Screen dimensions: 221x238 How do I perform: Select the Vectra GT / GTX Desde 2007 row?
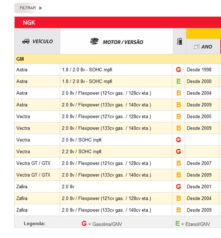118,163
